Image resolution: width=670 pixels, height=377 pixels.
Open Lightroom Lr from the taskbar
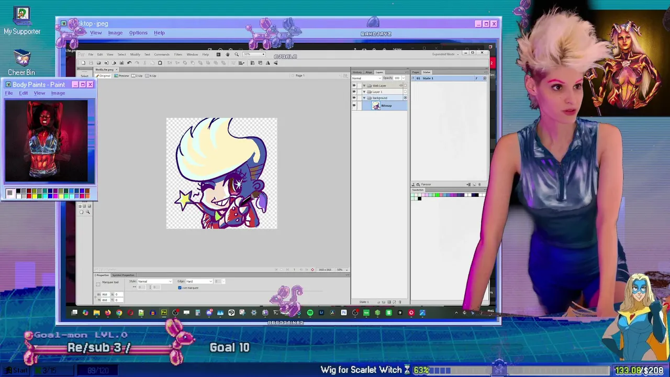321,313
